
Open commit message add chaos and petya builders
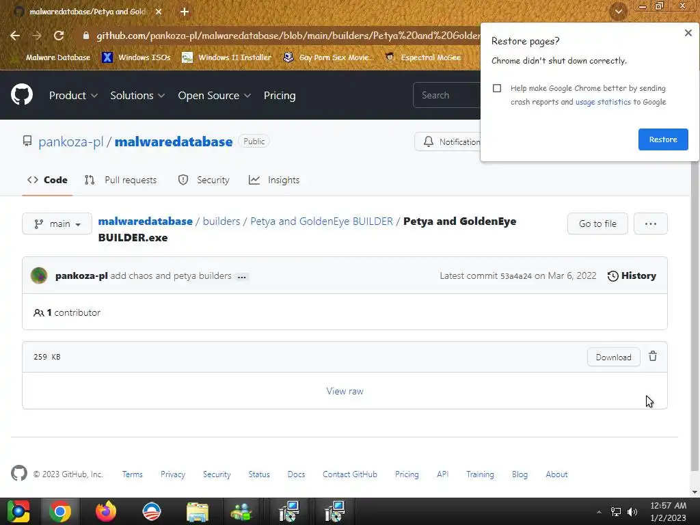(x=171, y=276)
